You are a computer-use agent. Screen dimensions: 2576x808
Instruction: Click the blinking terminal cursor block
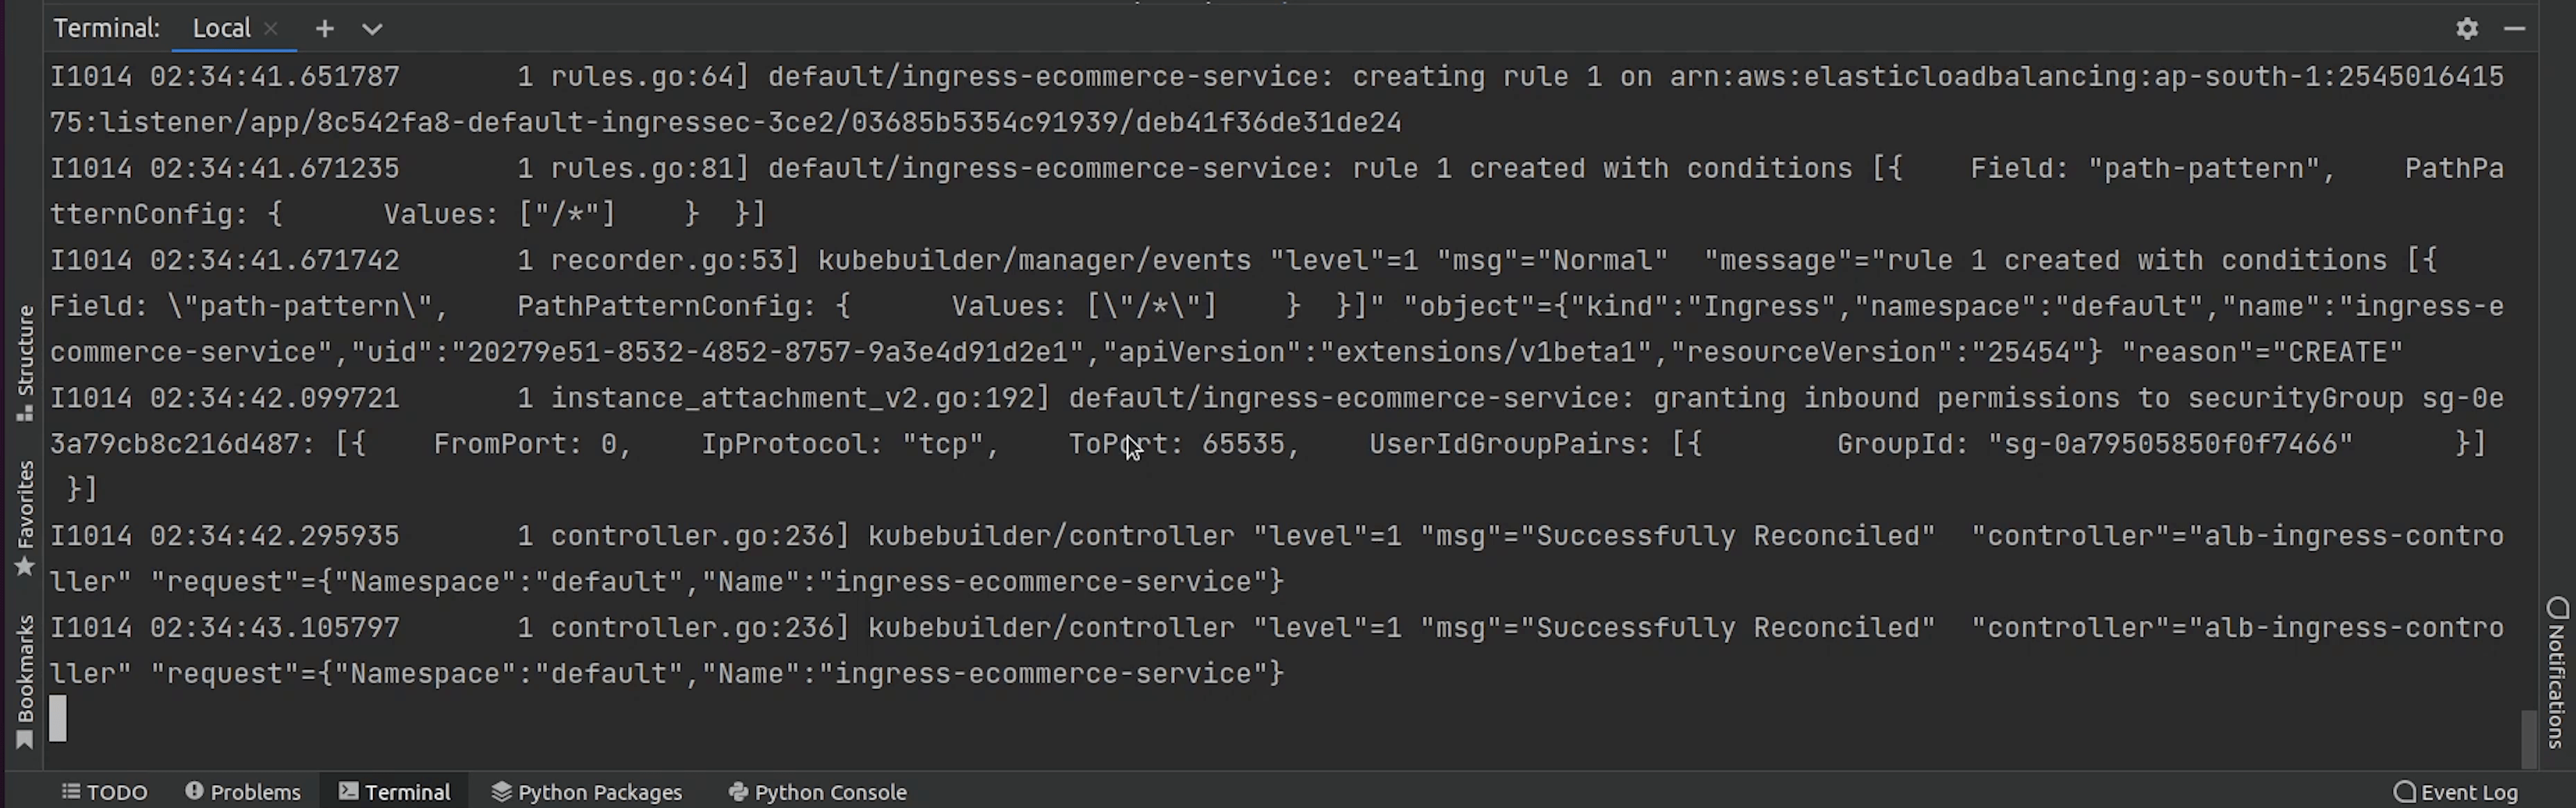pos(58,718)
